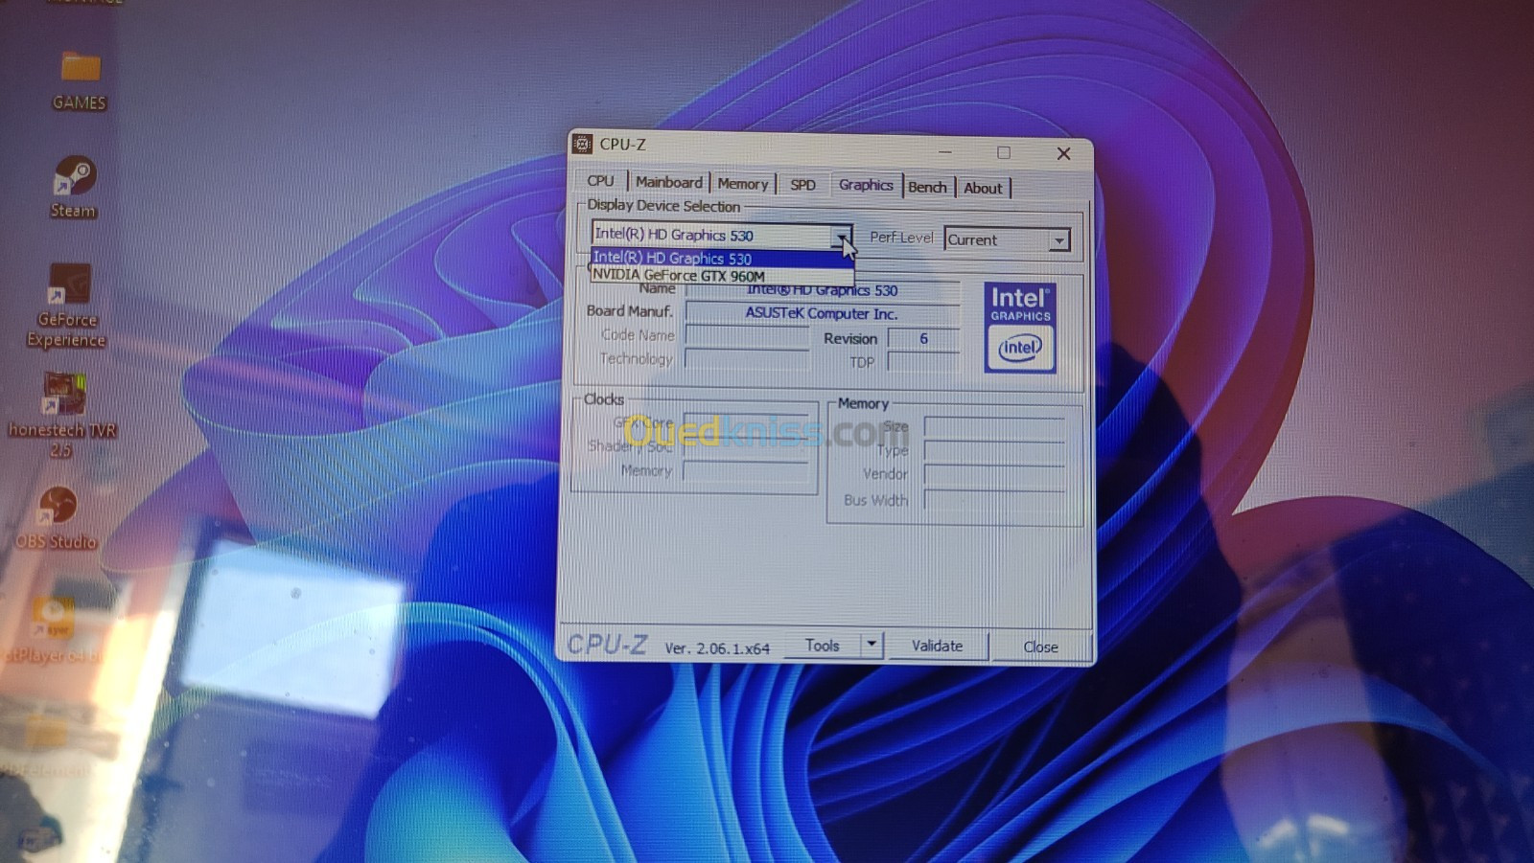Expand the Tools dropdown arrow
This screenshot has width=1534, height=863.
[872, 645]
